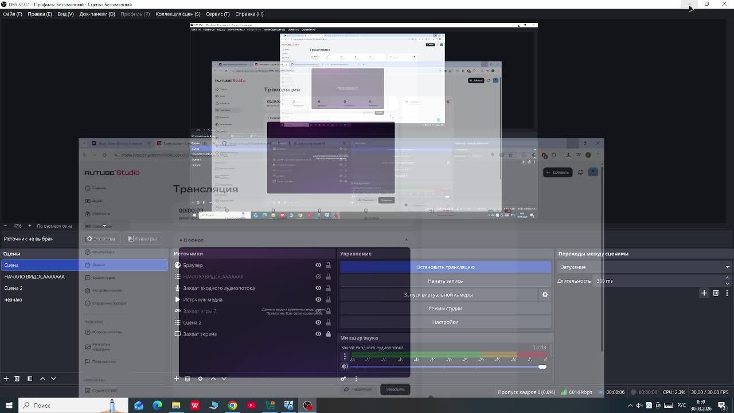Viewport: 734px width, 413px height.
Task: Open Сервис menu
Action: (217, 14)
